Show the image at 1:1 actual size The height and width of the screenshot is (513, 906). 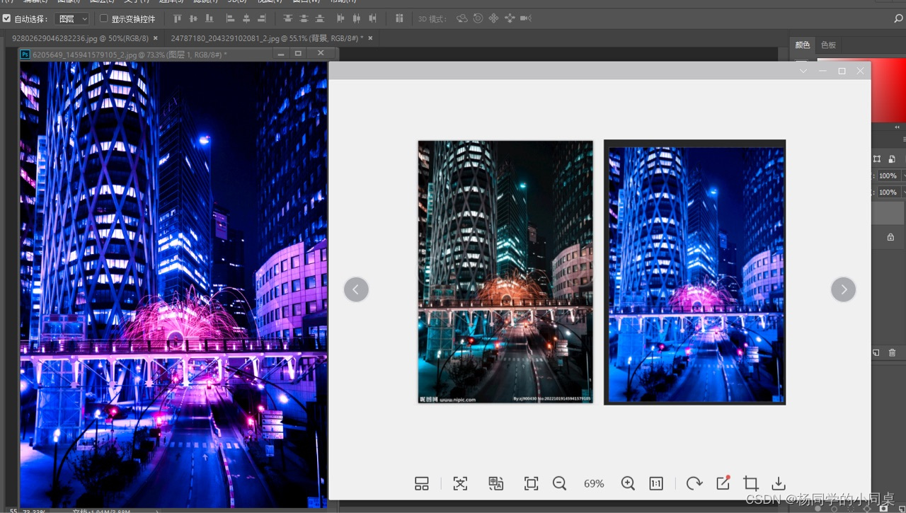656,483
